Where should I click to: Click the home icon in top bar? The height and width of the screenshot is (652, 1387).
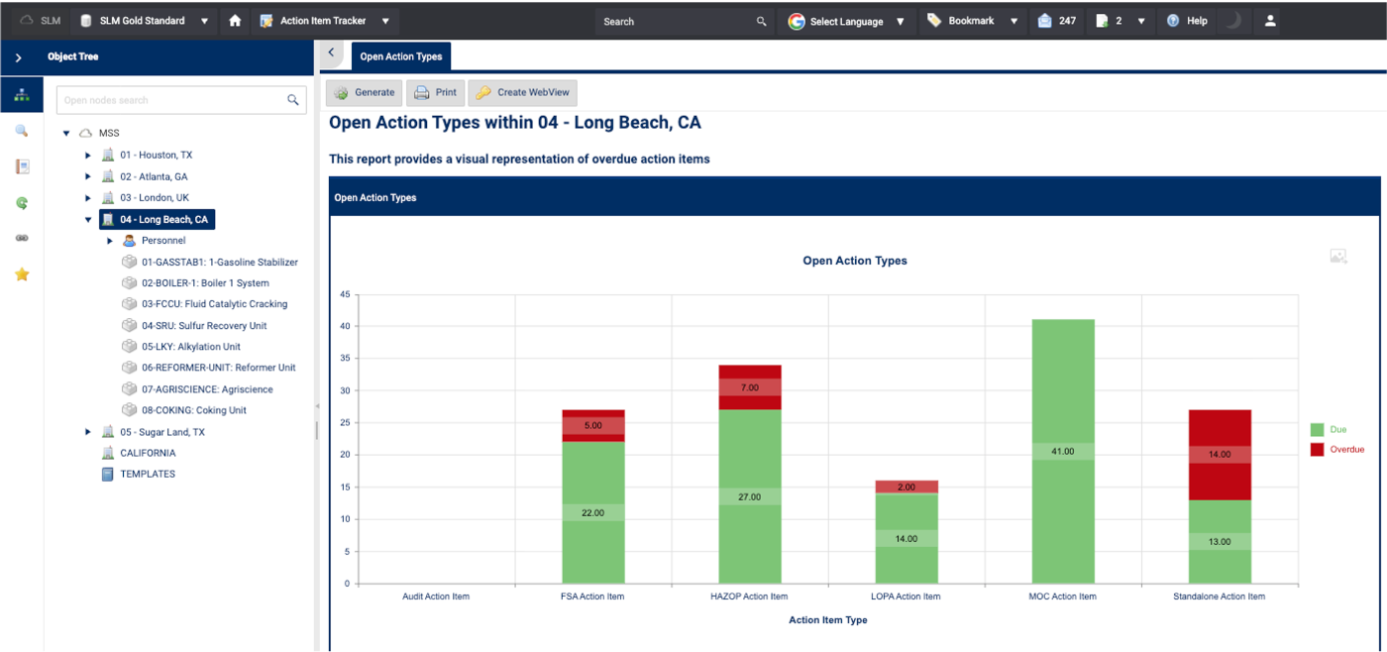point(235,21)
